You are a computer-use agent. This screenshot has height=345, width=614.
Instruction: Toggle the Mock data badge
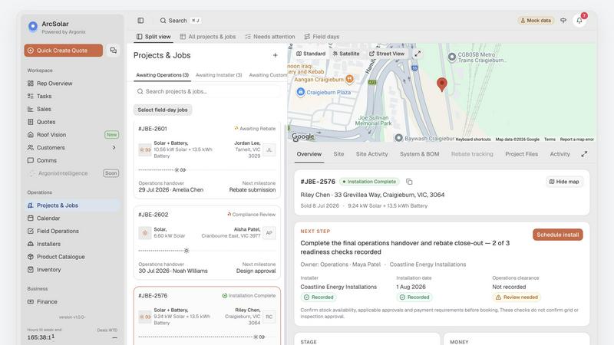click(x=535, y=21)
